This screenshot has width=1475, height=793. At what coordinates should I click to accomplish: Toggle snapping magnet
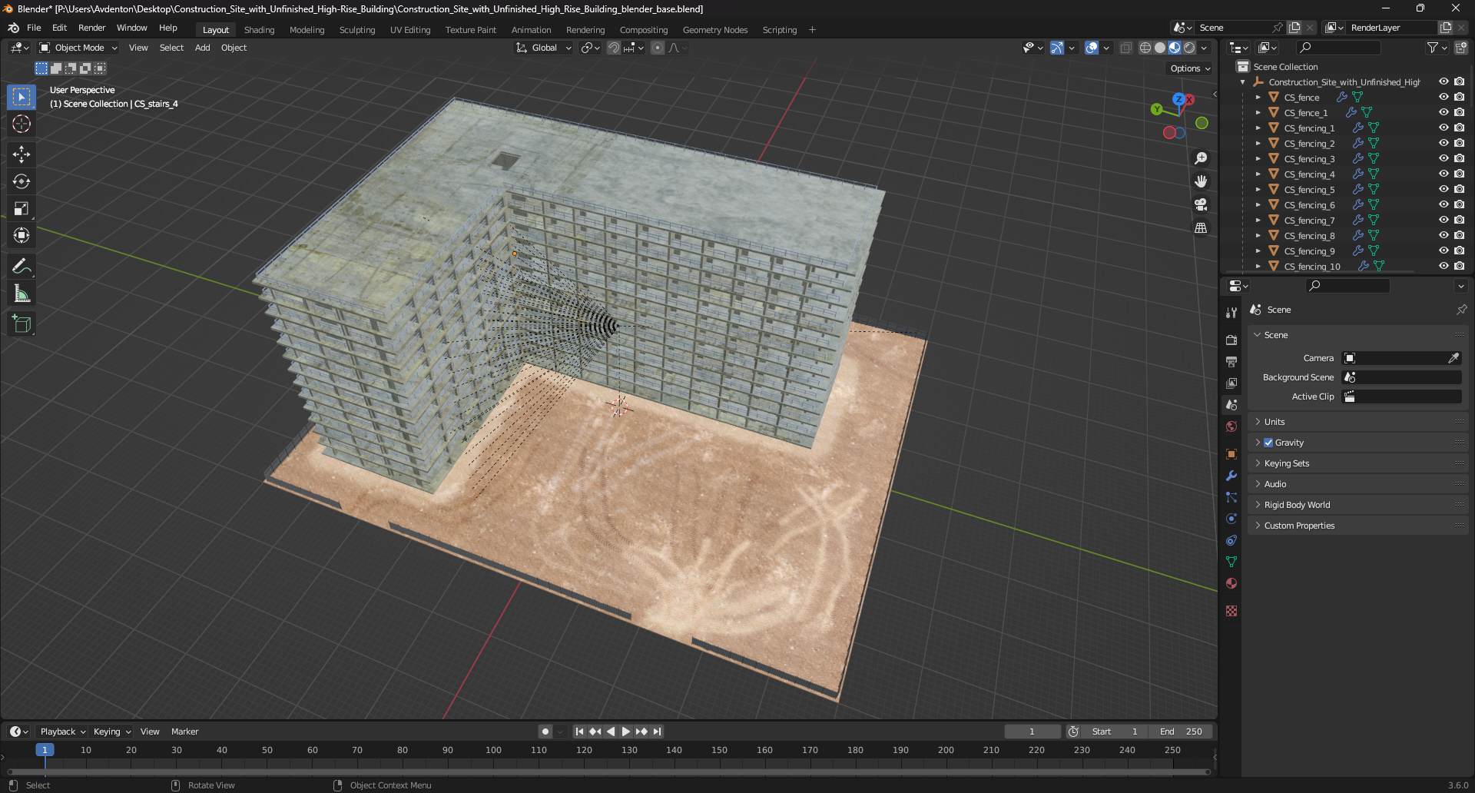[x=614, y=48]
